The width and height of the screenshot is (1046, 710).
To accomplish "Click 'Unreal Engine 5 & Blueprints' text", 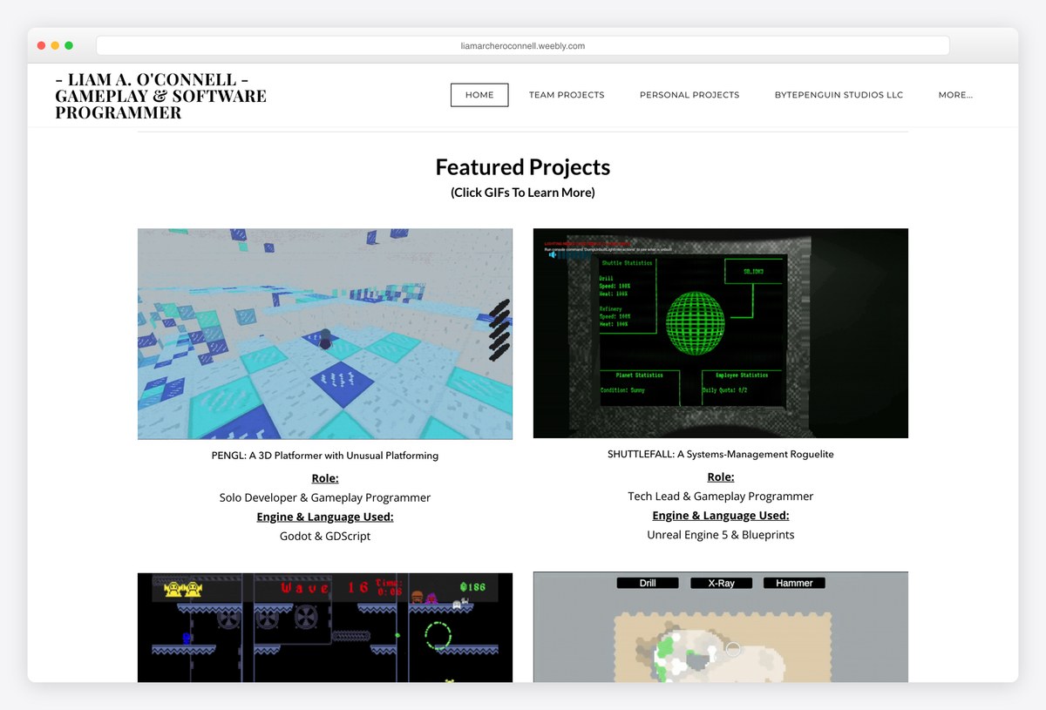I will coord(721,534).
